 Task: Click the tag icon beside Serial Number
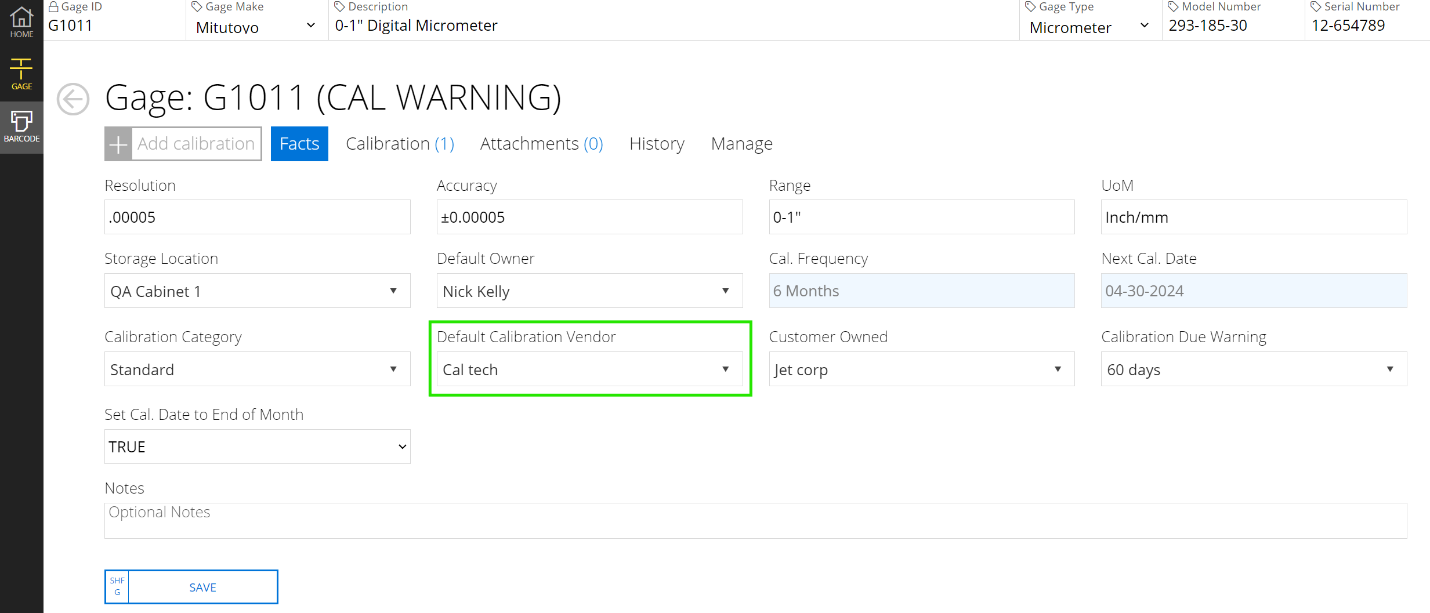(1316, 7)
